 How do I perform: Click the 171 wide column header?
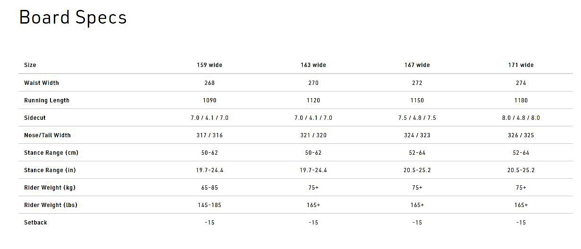click(x=521, y=65)
